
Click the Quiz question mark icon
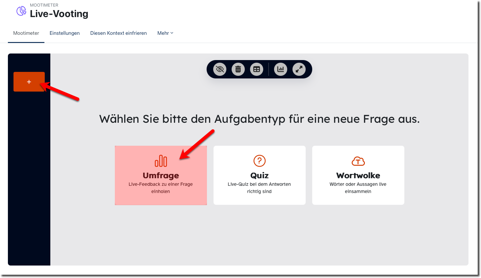pyautogui.click(x=260, y=161)
